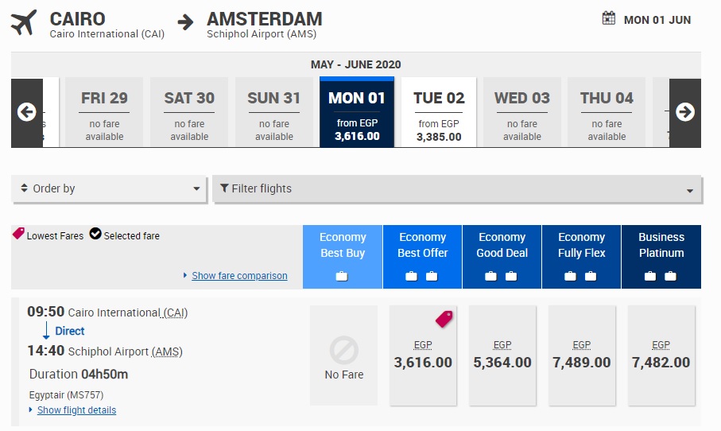
Task: Expand the Filter flights panel
Action: (457, 188)
